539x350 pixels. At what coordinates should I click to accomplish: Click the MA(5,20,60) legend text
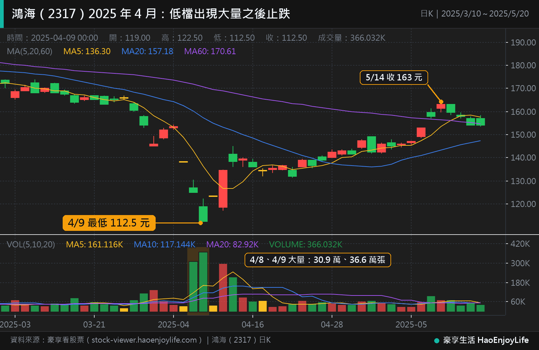click(30, 51)
